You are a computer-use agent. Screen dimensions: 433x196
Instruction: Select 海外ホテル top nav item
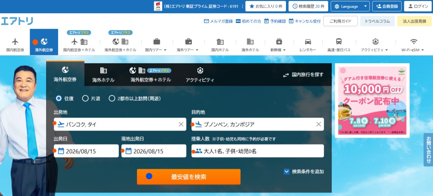pyautogui.click(x=250, y=45)
